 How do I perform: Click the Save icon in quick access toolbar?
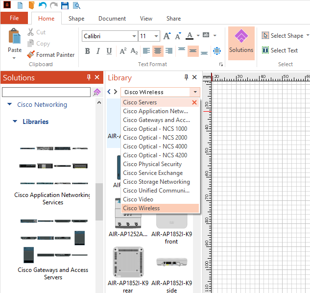65,6
